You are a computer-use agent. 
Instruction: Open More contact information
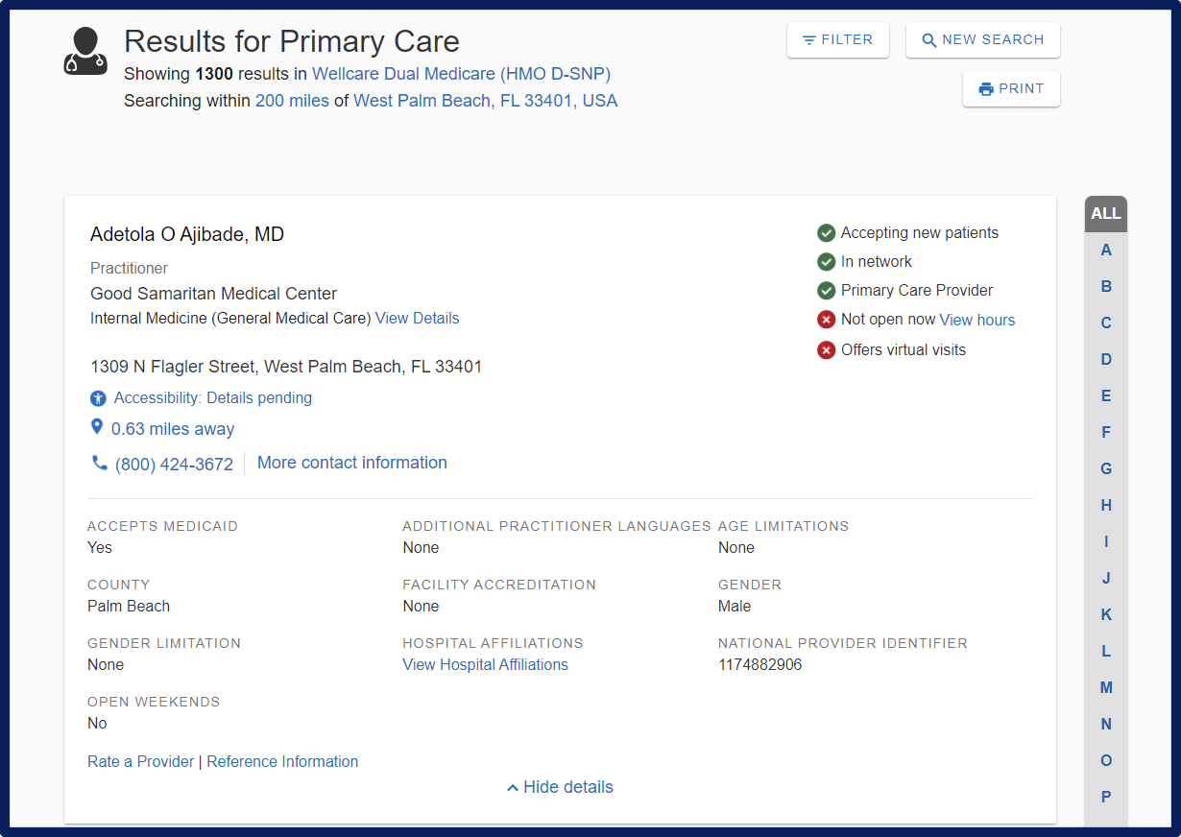tap(352, 463)
